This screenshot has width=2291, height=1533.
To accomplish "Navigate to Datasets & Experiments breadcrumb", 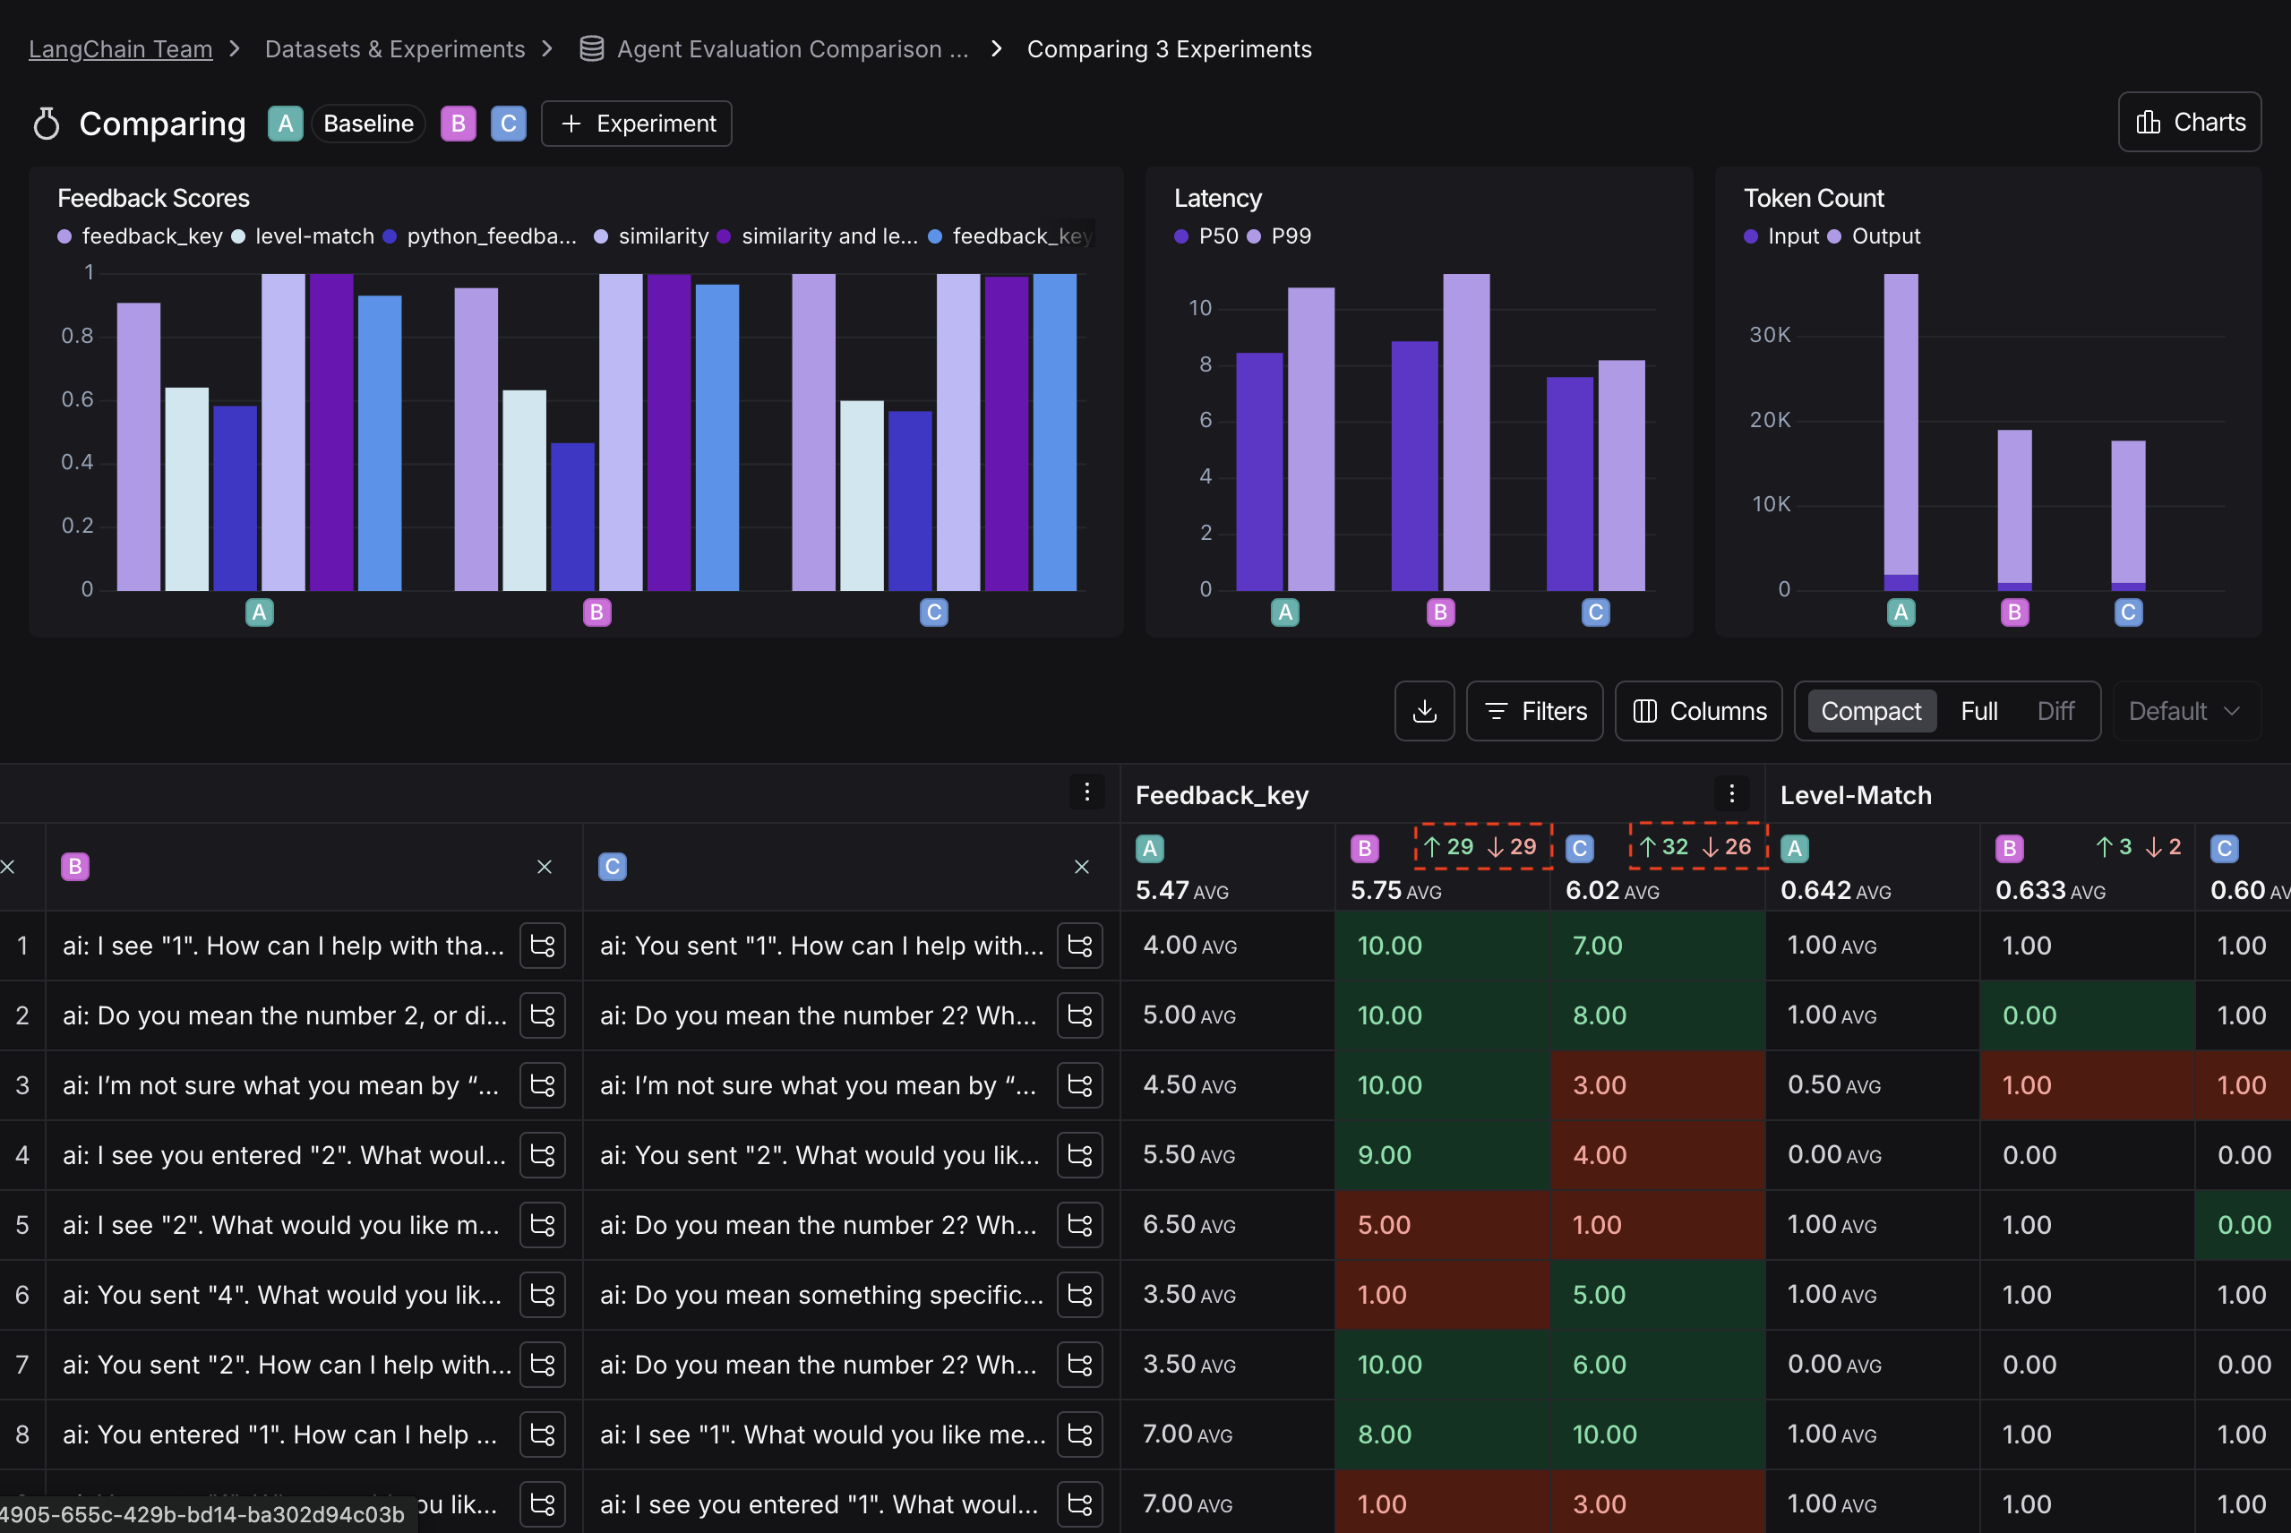I will pyautogui.click(x=395, y=48).
